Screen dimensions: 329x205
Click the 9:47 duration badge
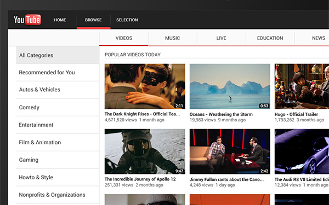coord(179,171)
